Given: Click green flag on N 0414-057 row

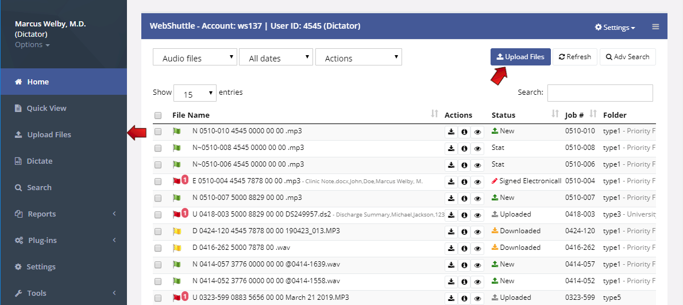Looking at the screenshot, I should pos(176,264).
